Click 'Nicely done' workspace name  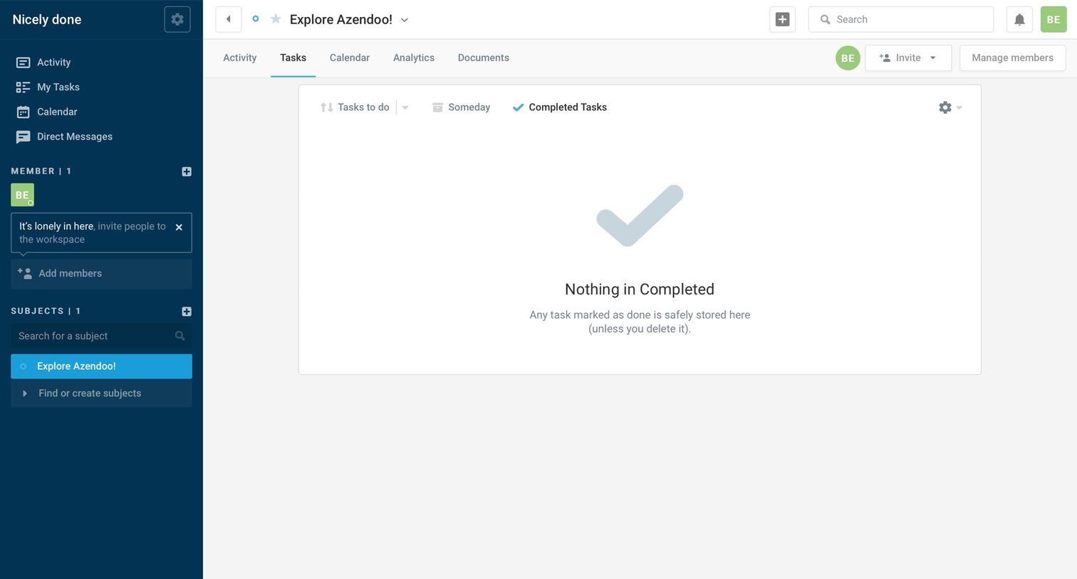click(x=47, y=20)
